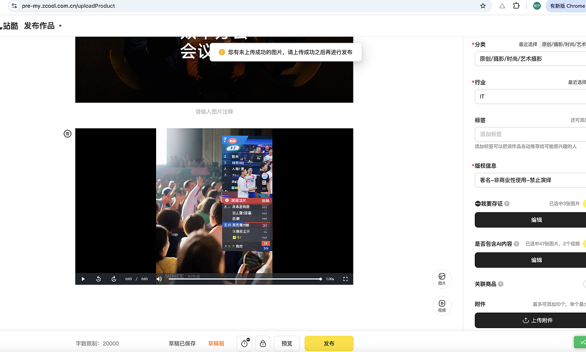The height and width of the screenshot is (352, 586).
Task: Rewind the video using the skip-back icon
Action: (98, 279)
